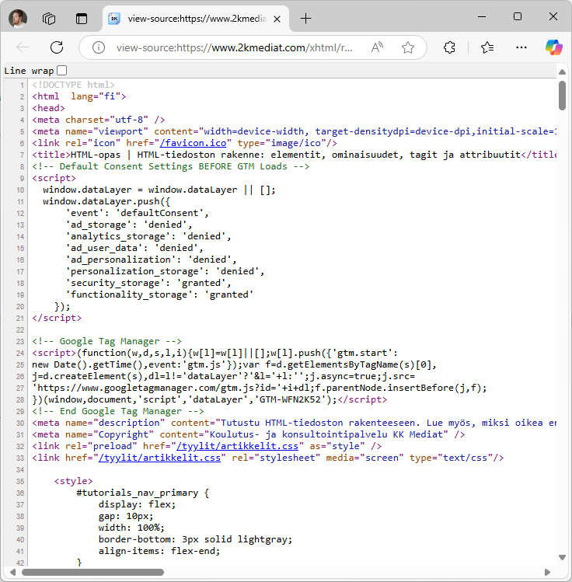Click the scroll down arrow
This screenshot has height=582, width=572.
coord(562,557)
